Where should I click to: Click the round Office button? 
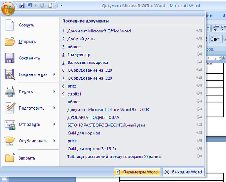pyautogui.click(x=8, y=9)
